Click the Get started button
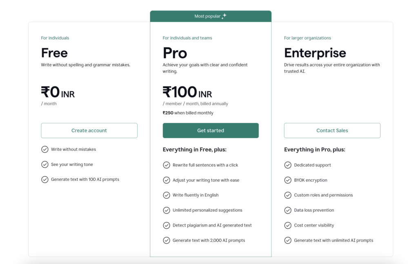This screenshot has width=418, height=264. tap(211, 130)
